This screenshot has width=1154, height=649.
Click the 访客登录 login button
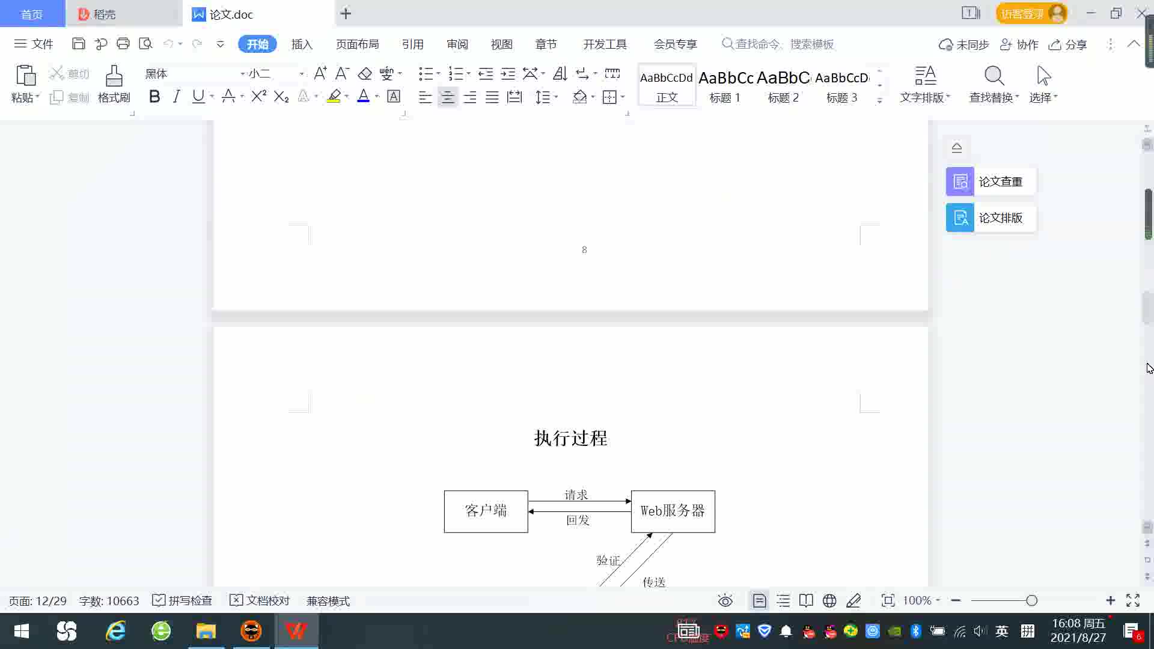[1022, 13]
